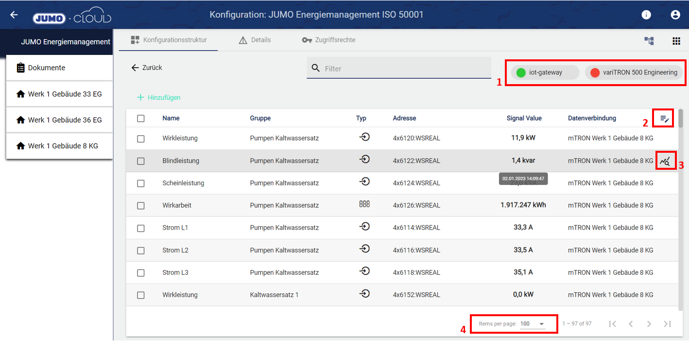Open trend analysis icon for Blindleistung row
689x341 pixels.
(665, 161)
